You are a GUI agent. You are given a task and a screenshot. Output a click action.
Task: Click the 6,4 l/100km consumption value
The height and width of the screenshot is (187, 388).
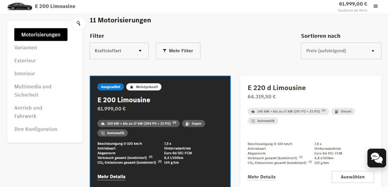173,158
